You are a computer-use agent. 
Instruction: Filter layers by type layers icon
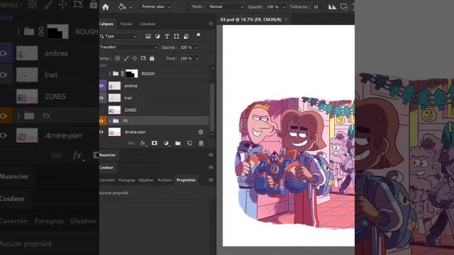pos(167,36)
